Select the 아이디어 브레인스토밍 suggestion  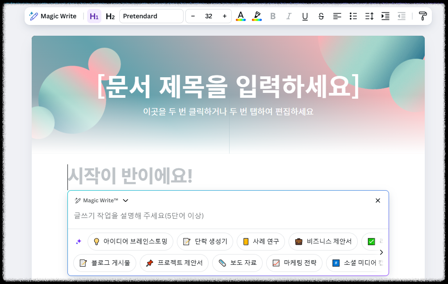pyautogui.click(x=130, y=242)
